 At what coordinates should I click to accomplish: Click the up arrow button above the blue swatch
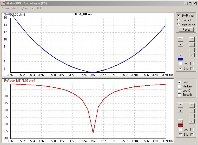tap(181, 39)
